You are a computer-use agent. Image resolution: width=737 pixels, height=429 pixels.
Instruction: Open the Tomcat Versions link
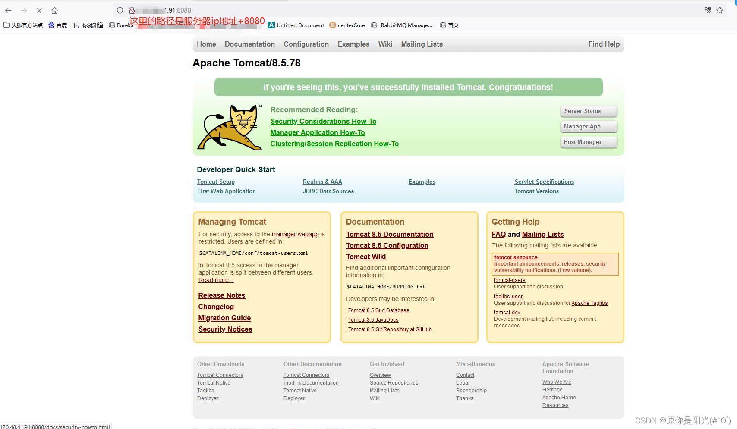click(x=536, y=191)
